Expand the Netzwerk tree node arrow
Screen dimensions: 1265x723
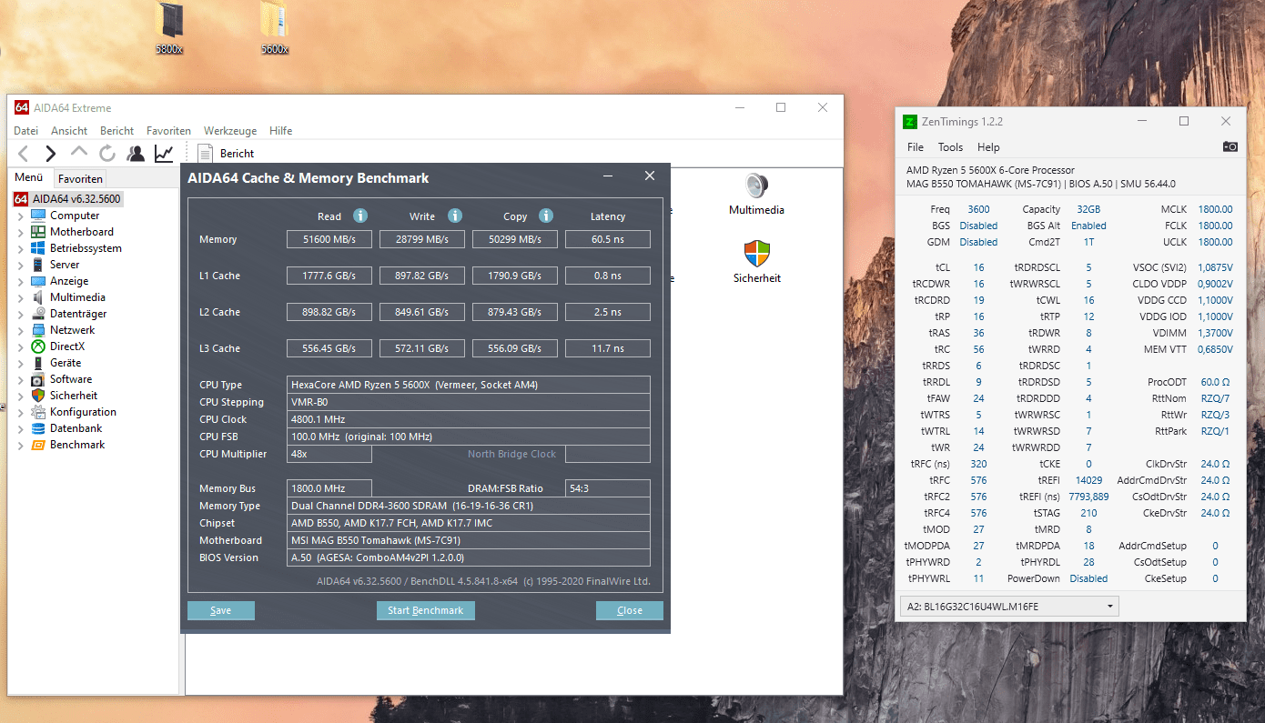[x=21, y=330]
